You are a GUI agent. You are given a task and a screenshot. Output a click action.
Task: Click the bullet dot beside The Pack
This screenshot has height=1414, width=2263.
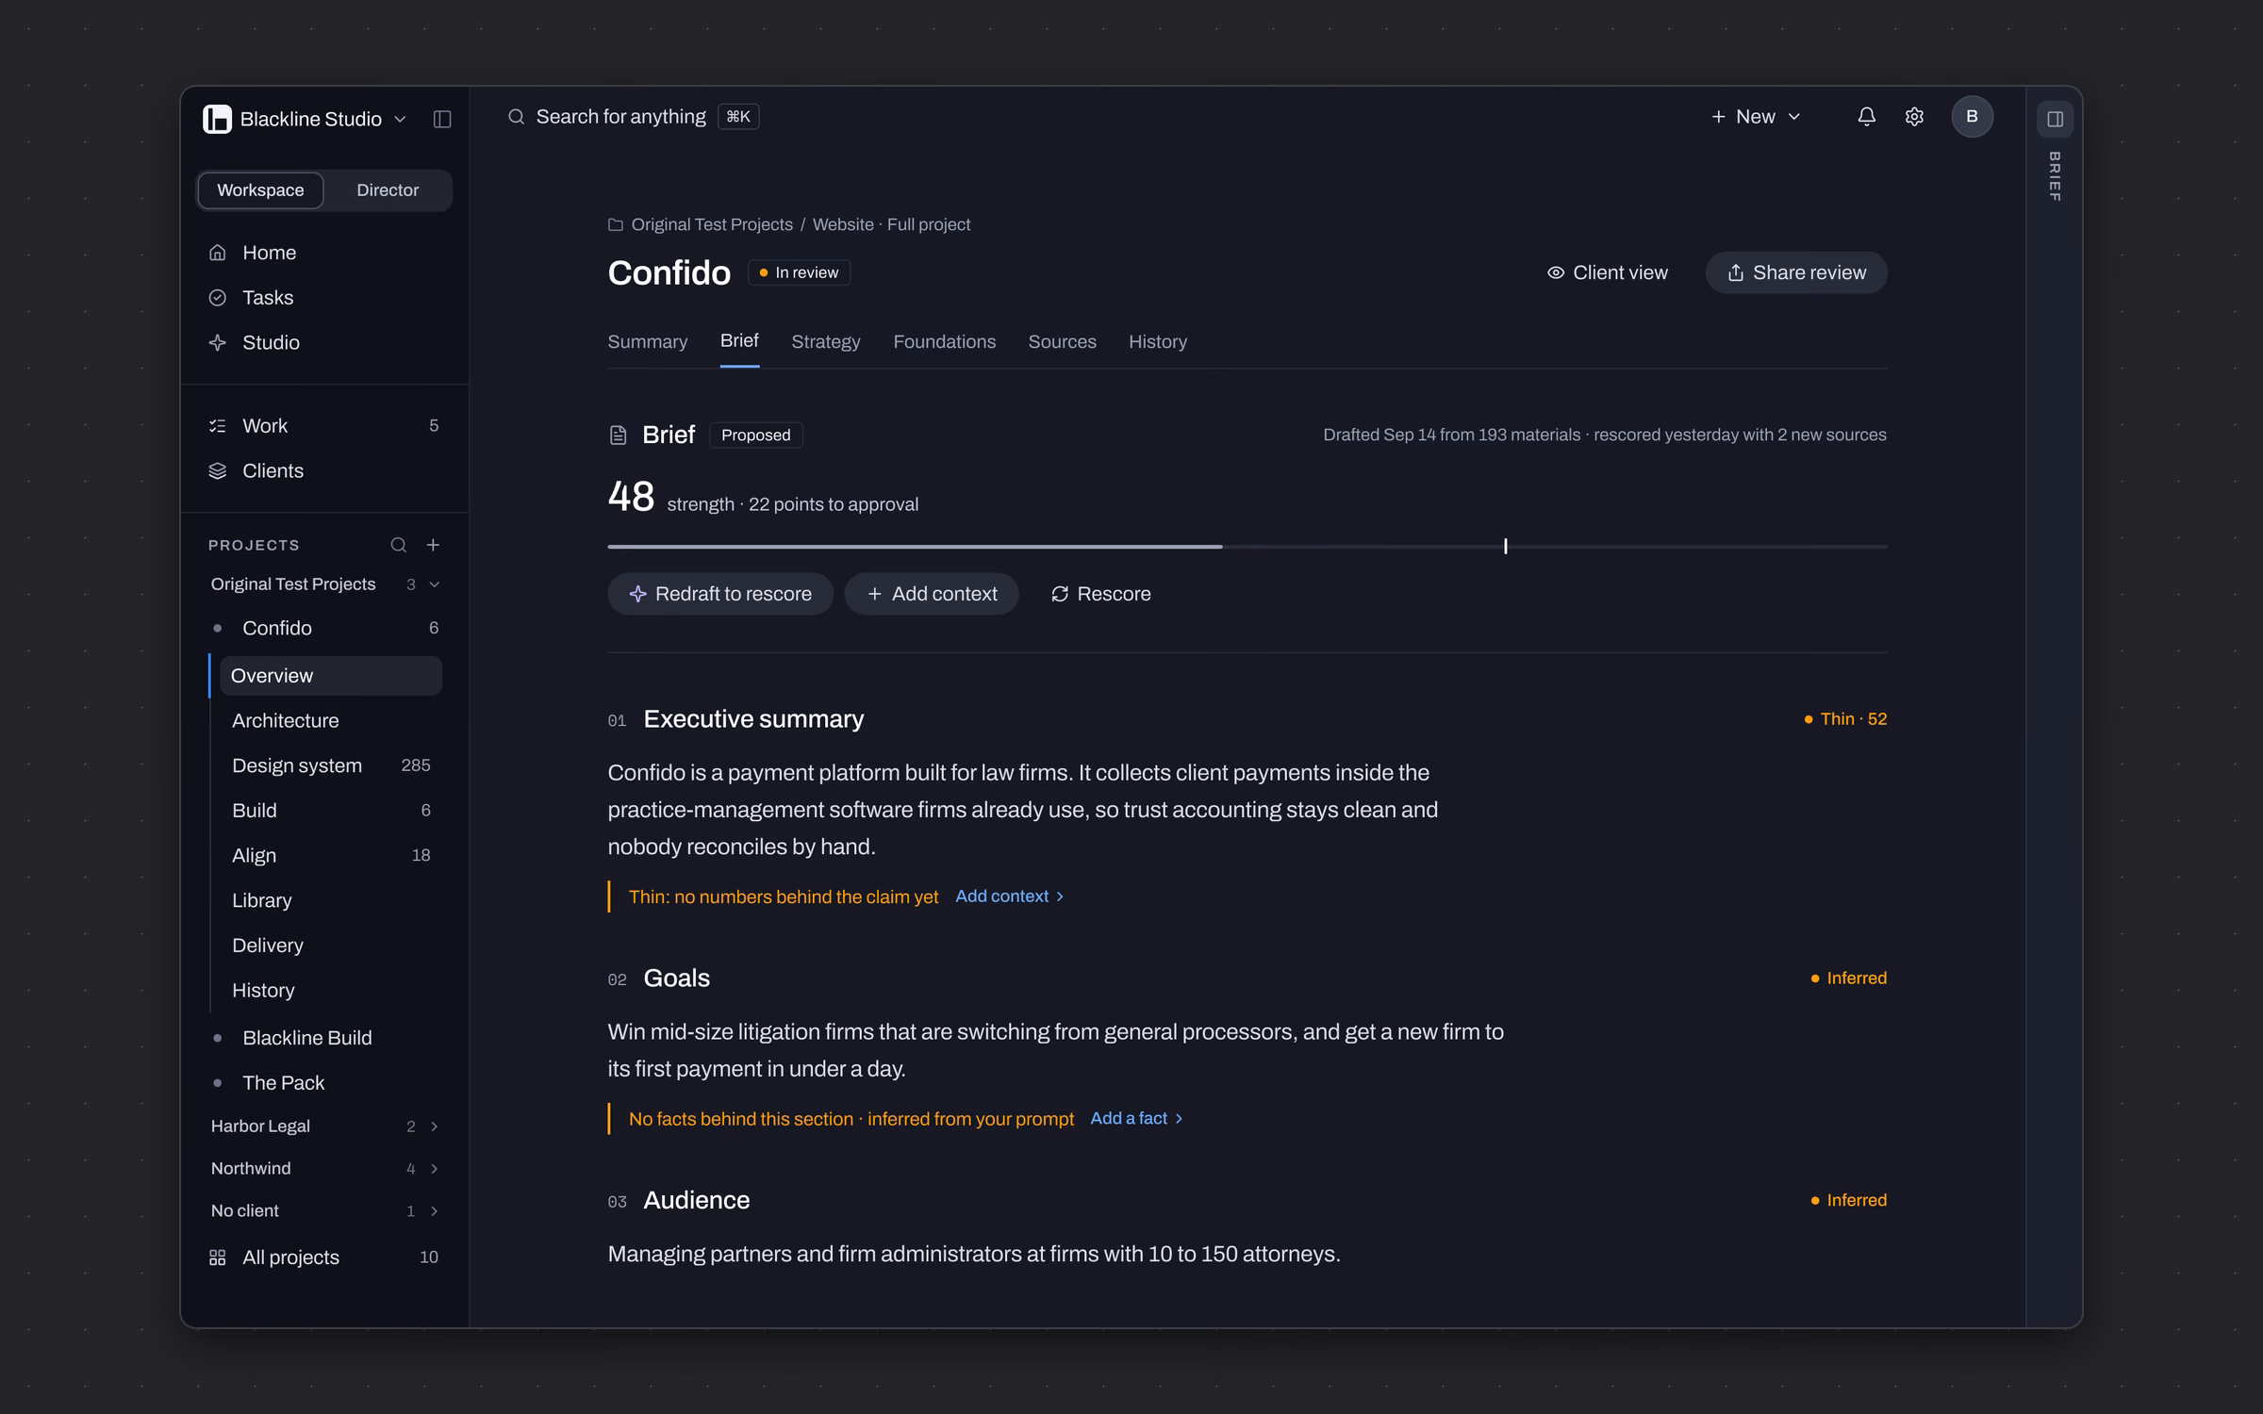tap(218, 1083)
